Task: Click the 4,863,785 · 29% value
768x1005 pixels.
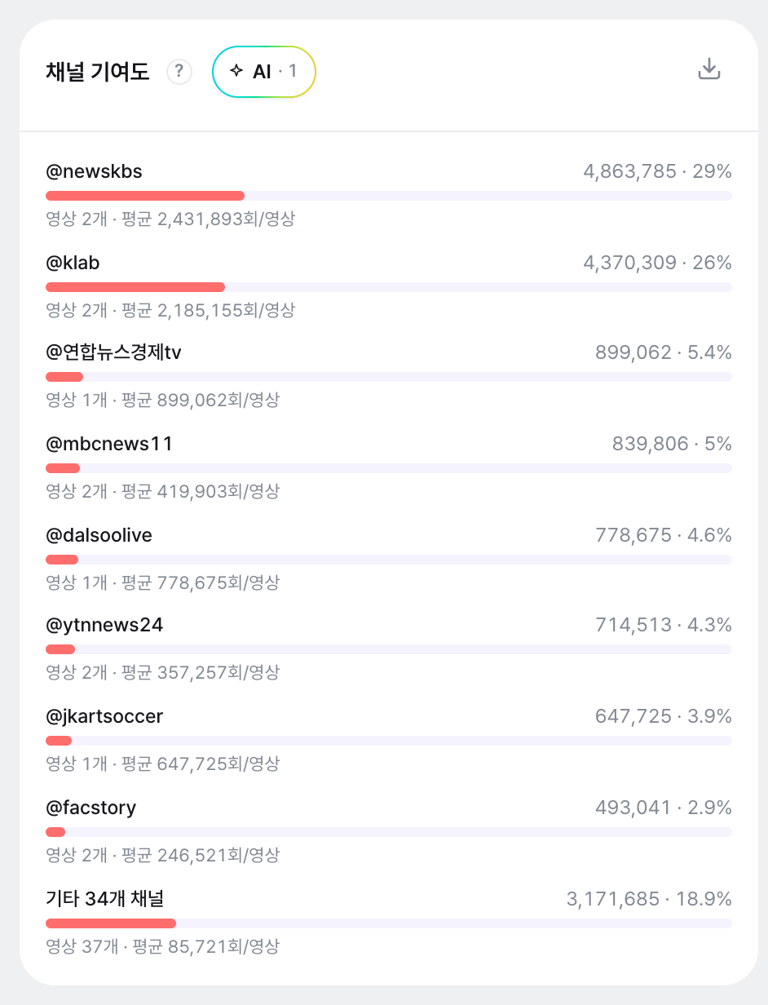Action: (x=657, y=171)
